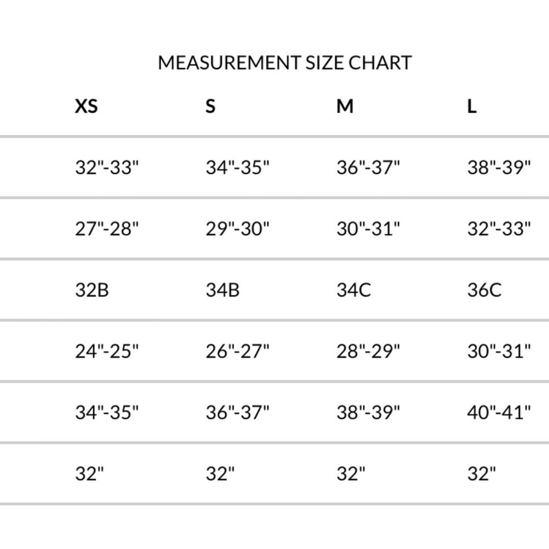Click the 34C bra size cell

[354, 290]
